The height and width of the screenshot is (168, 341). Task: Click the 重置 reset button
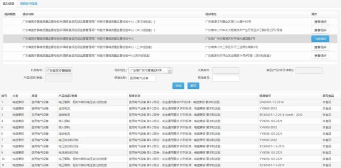(x=193, y=86)
